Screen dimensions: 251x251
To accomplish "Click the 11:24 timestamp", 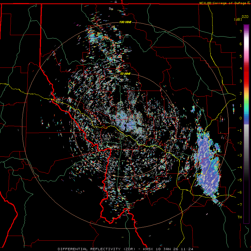I will point(187,249).
